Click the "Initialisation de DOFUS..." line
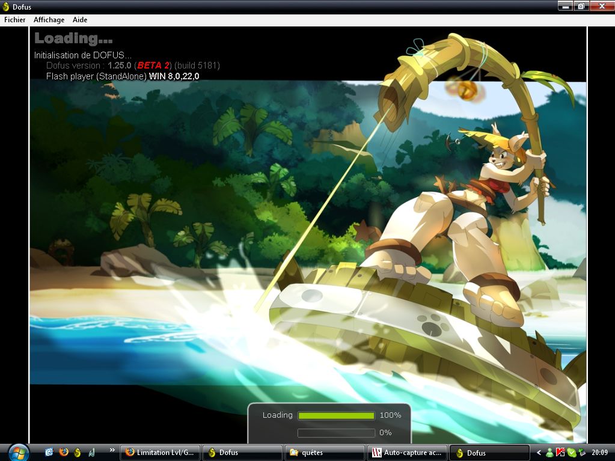615x461 pixels. tap(82, 55)
